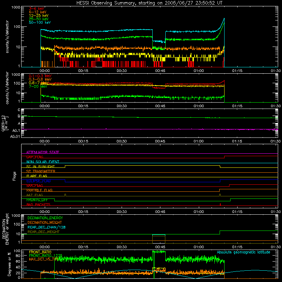Image resolution: width=282 pixels, height=282 pixels.
Task: Select the 3-6 keV legend label
Action: 37,8
